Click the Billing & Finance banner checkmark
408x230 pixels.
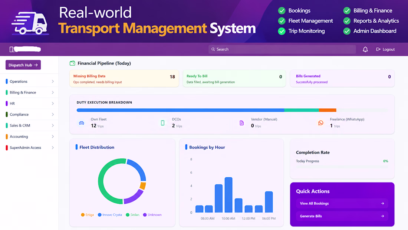click(347, 11)
